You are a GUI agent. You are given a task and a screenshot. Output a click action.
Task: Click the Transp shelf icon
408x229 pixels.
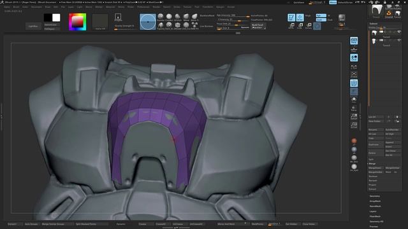[x=354, y=108]
